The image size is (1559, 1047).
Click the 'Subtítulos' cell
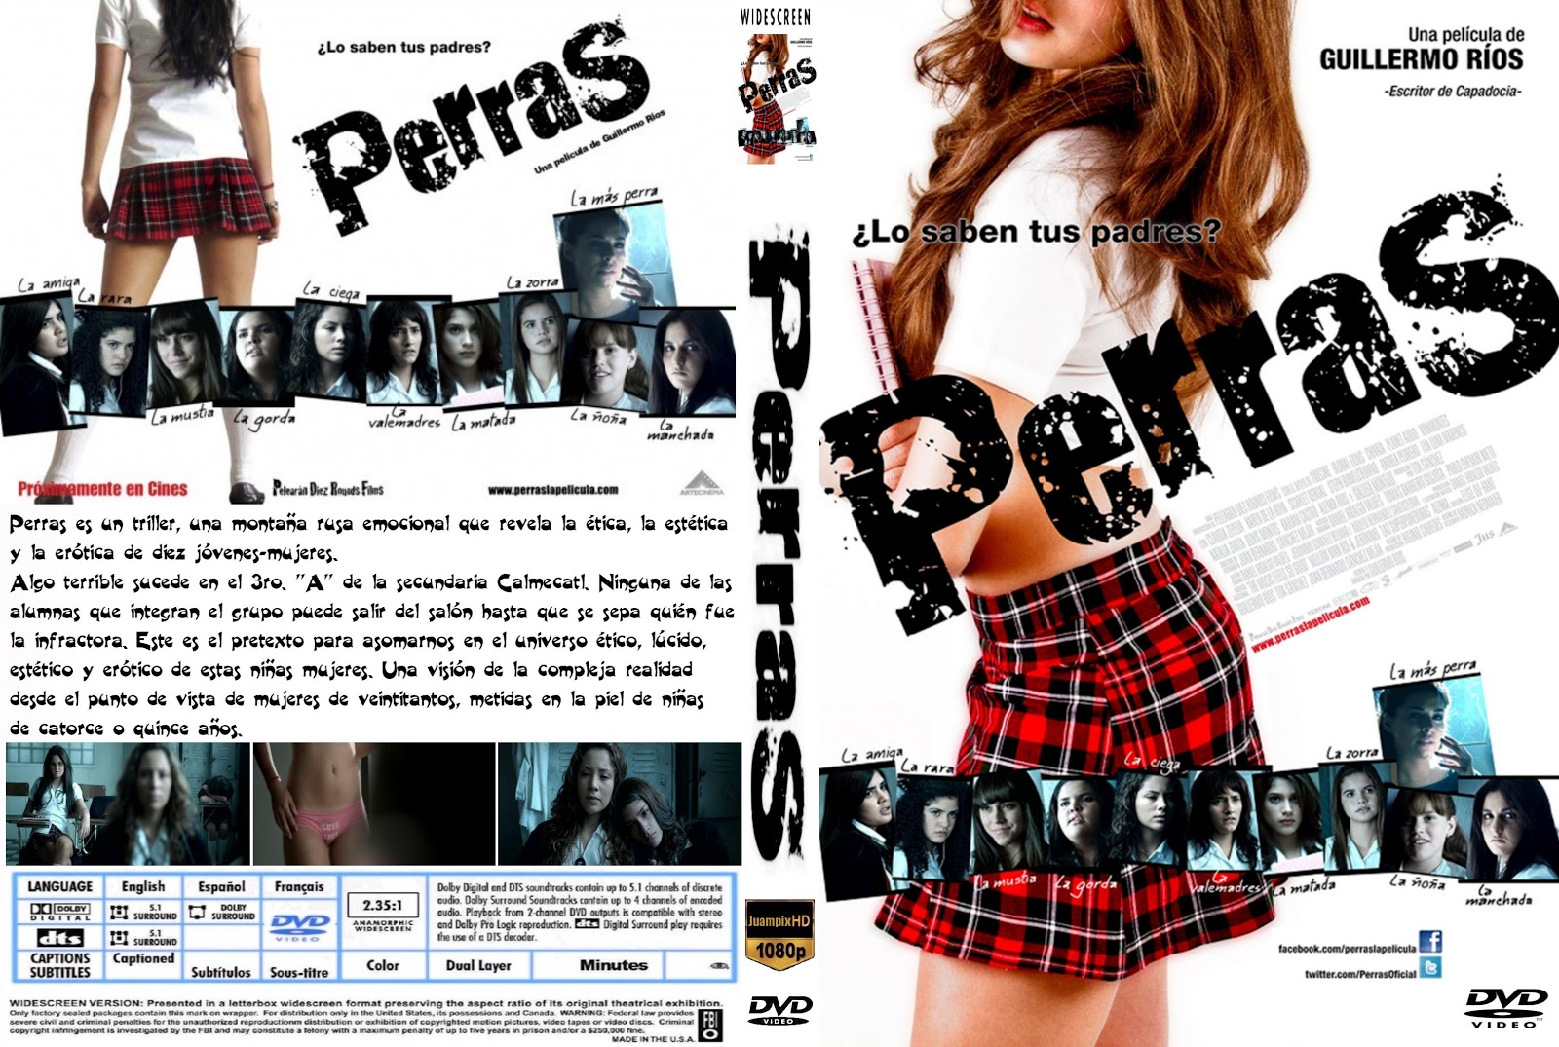pos(221,972)
